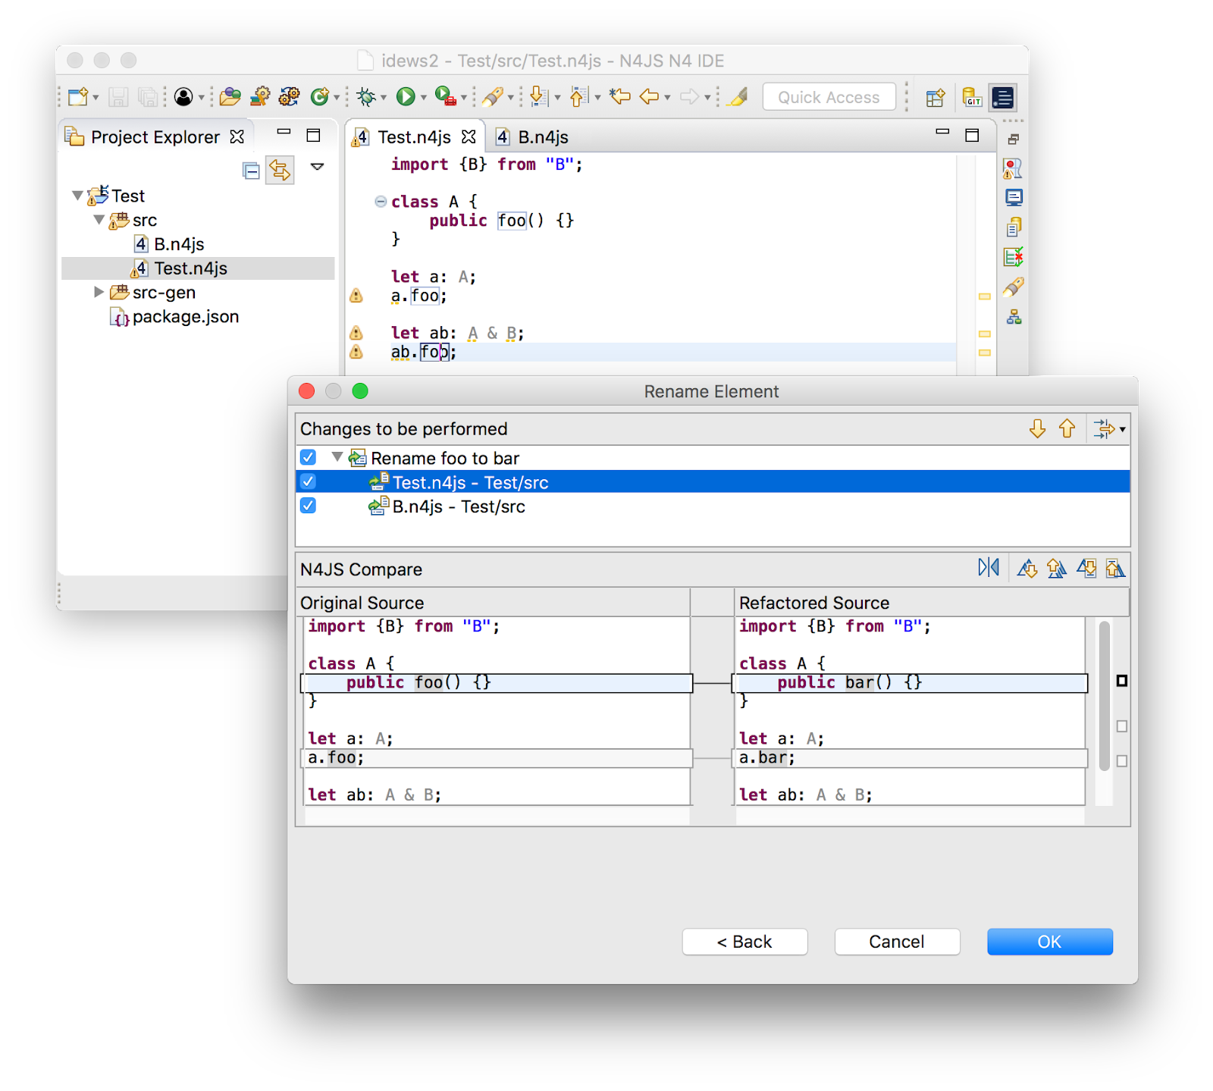
Task: Go to next difference in N4JS Compare
Action: coord(1028,569)
